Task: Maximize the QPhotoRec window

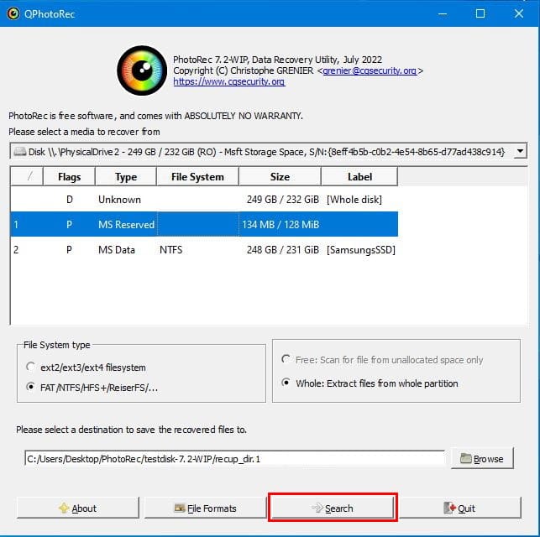Action: pyautogui.click(x=480, y=13)
